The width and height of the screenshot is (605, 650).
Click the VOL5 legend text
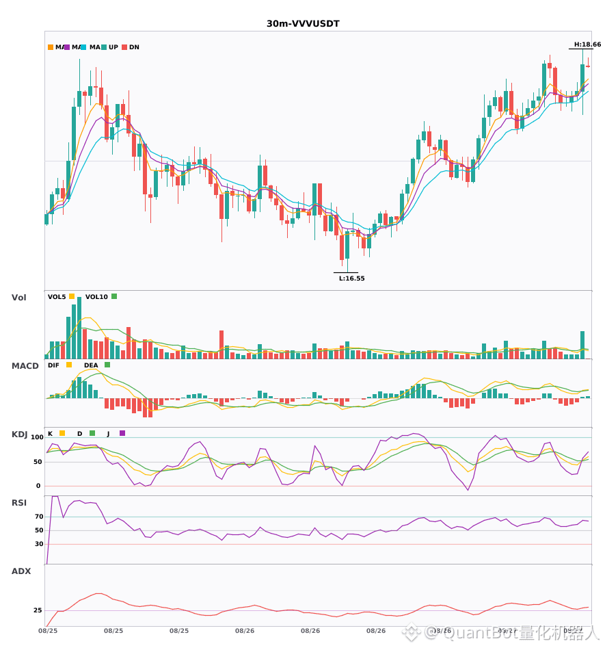tap(57, 297)
